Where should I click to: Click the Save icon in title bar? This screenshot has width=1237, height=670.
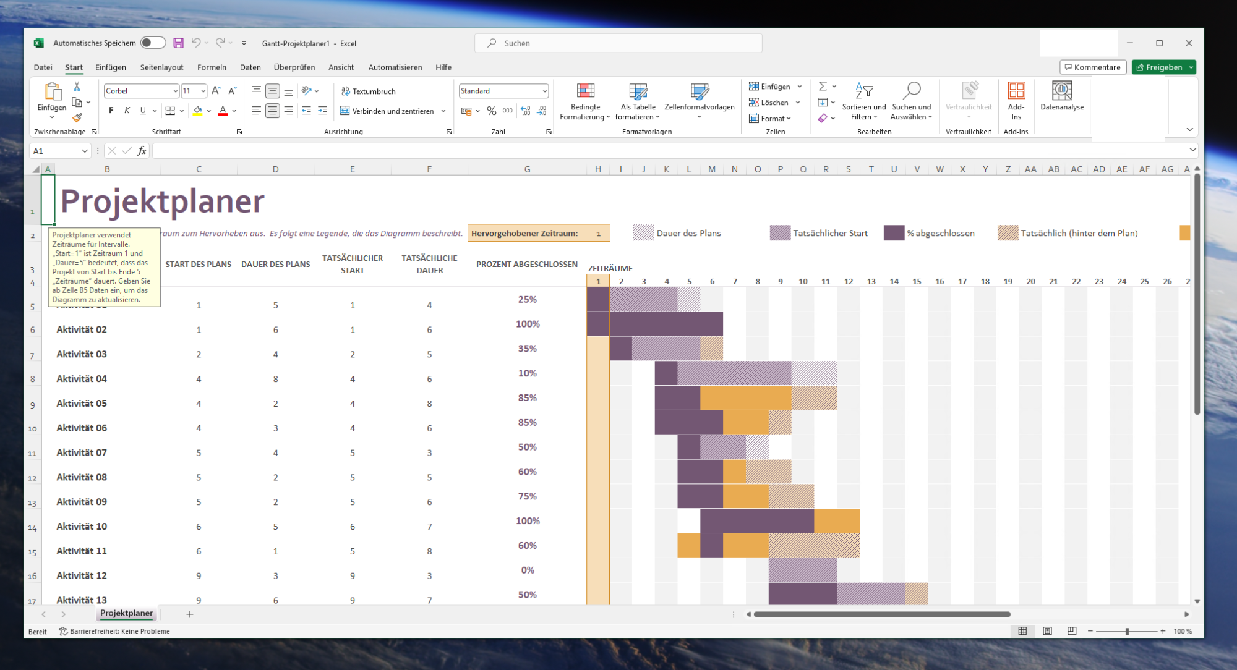(x=178, y=43)
